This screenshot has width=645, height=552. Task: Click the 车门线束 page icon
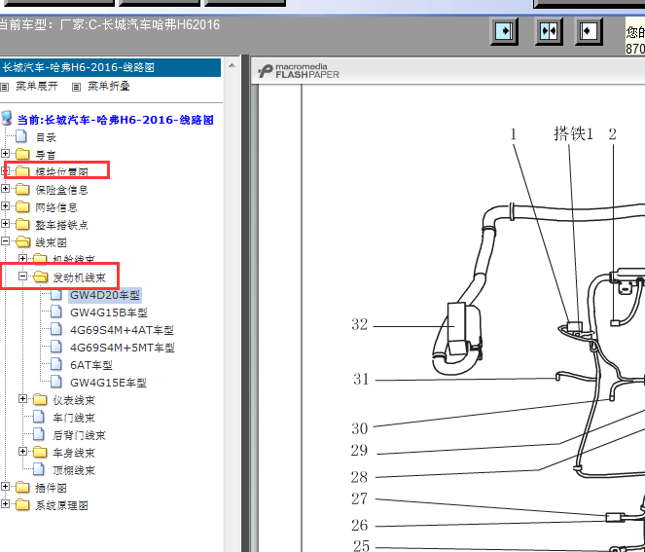pos(39,417)
